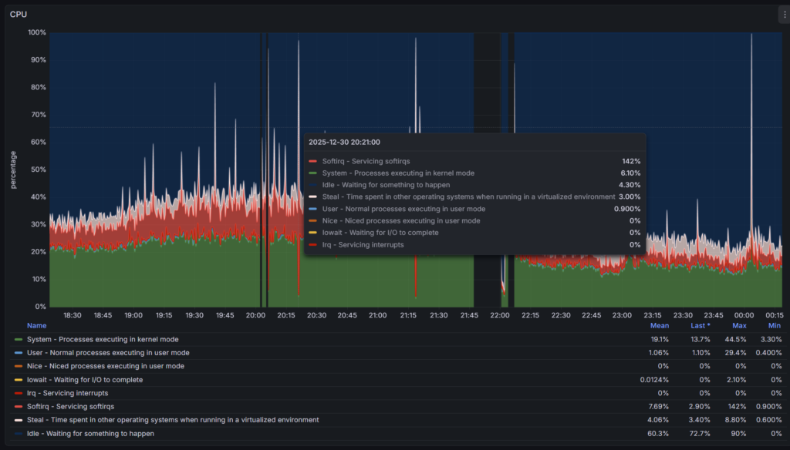Sort legend by Last * column header

pyautogui.click(x=700, y=325)
